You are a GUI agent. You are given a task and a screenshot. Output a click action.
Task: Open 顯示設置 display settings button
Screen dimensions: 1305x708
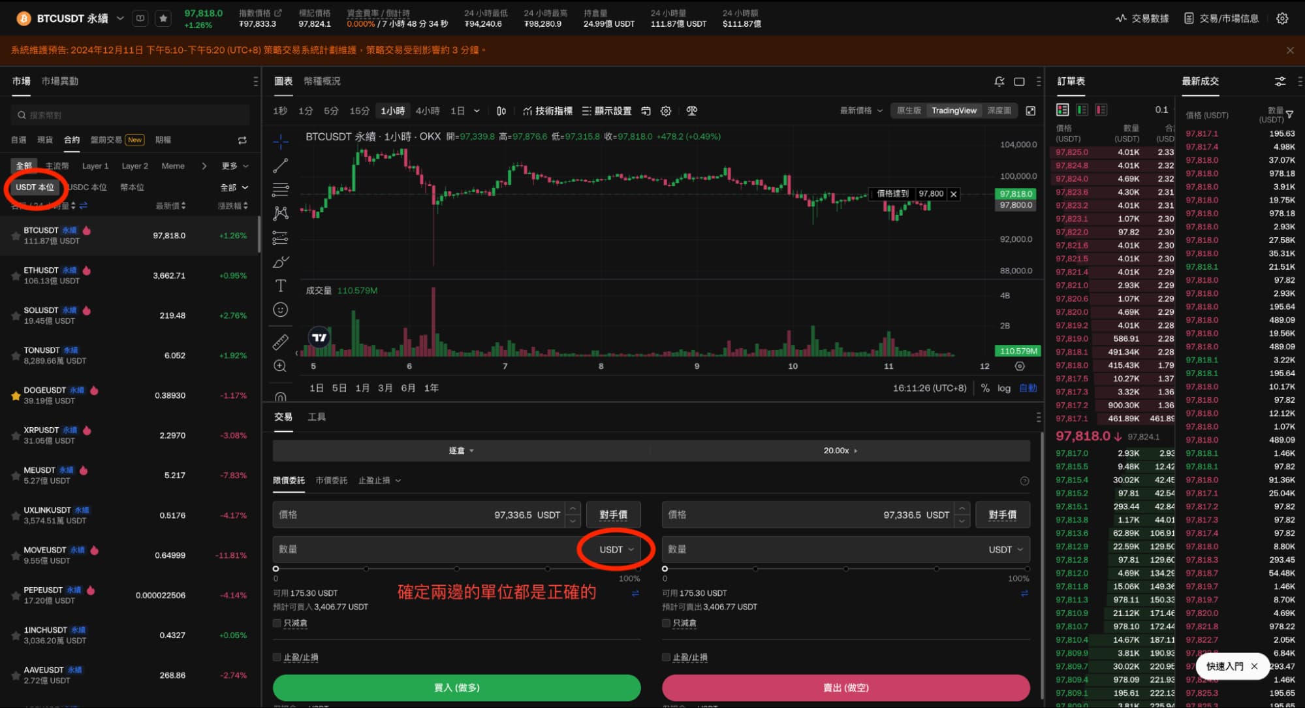[x=606, y=111]
